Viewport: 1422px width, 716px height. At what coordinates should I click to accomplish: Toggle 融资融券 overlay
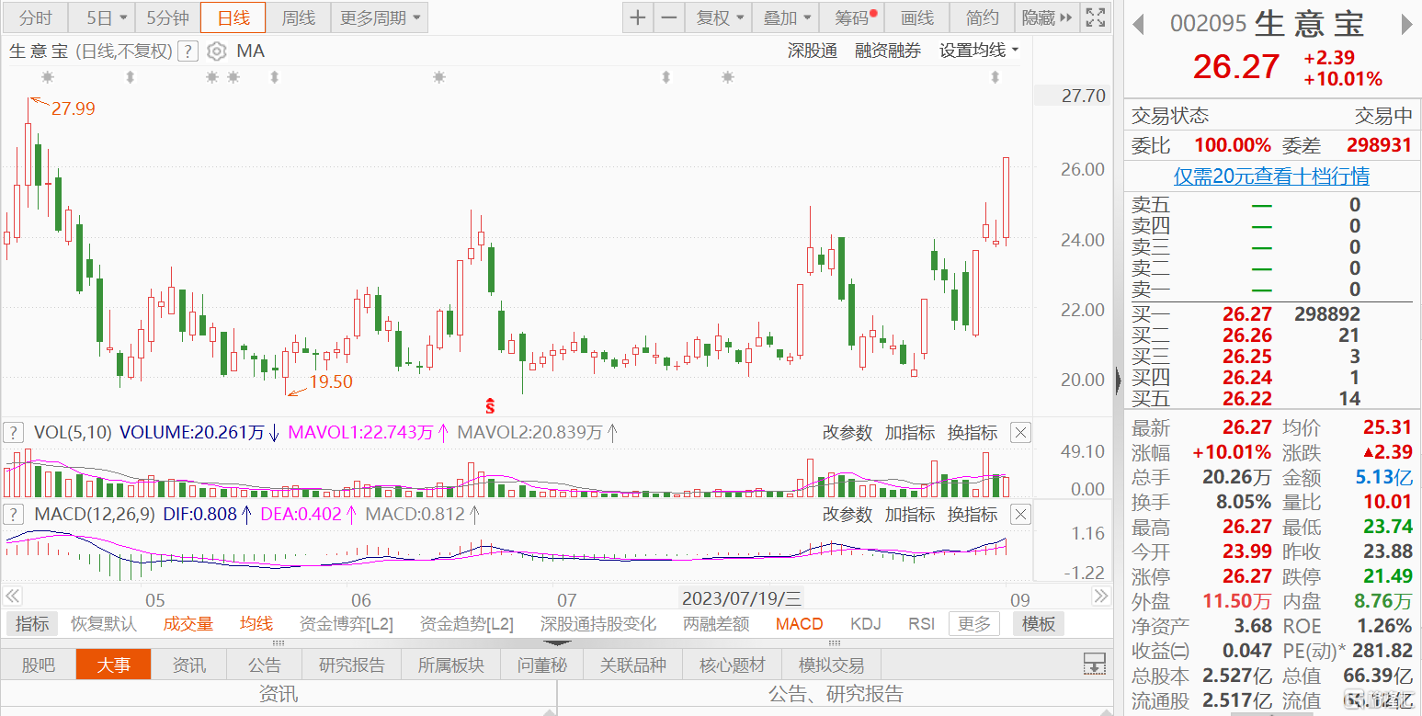888,51
